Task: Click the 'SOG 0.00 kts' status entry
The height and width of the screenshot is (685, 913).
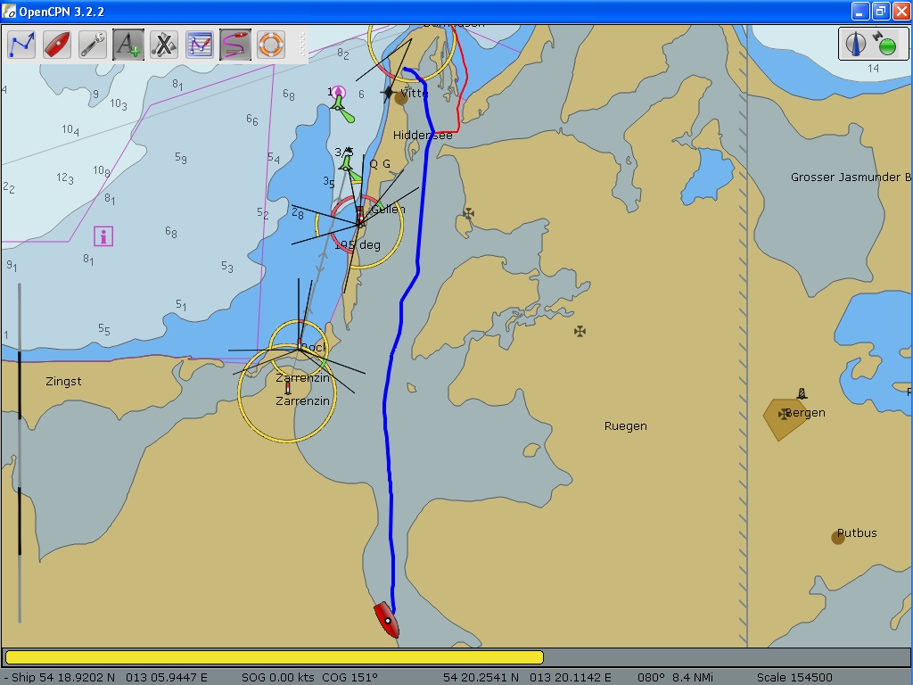Action: 278,677
